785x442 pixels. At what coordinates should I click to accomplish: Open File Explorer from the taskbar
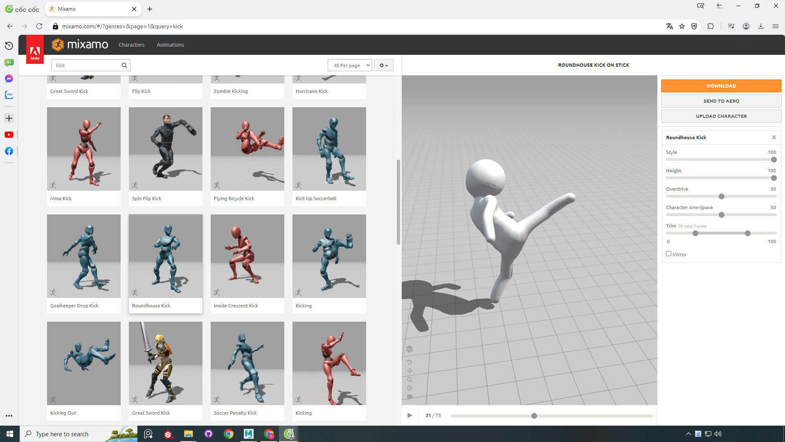[x=188, y=434]
